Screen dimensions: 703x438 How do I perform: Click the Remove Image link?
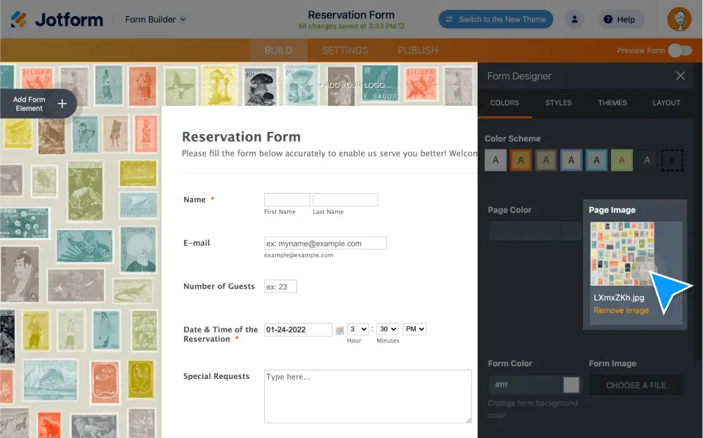point(621,310)
